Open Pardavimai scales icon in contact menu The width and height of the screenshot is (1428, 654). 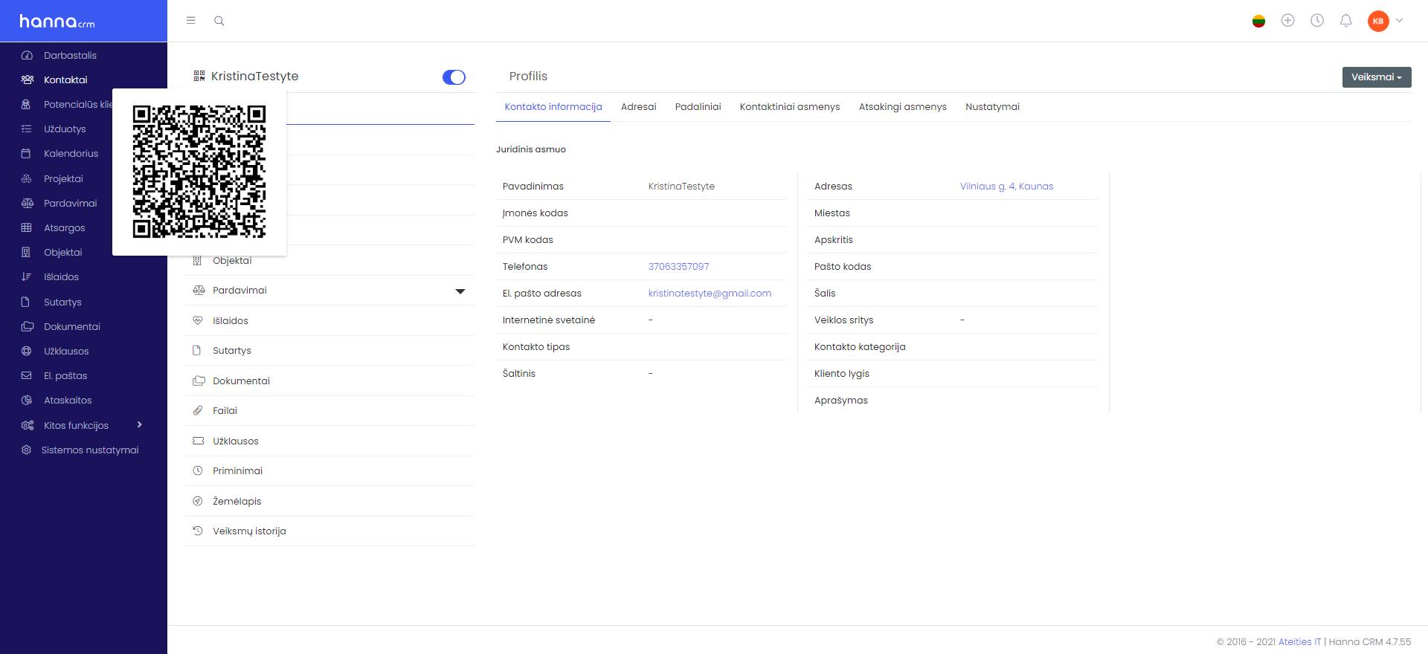(x=198, y=291)
